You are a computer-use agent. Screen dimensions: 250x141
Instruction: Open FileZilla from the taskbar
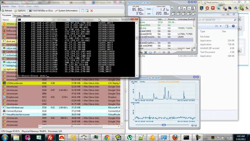[50, 137]
